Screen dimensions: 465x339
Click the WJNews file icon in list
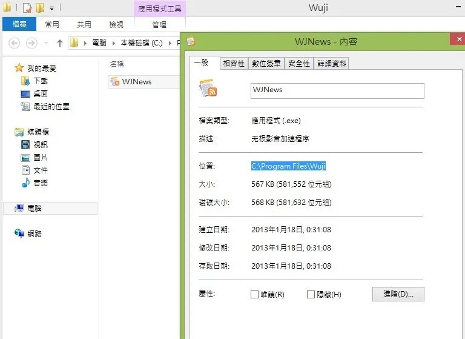(115, 81)
